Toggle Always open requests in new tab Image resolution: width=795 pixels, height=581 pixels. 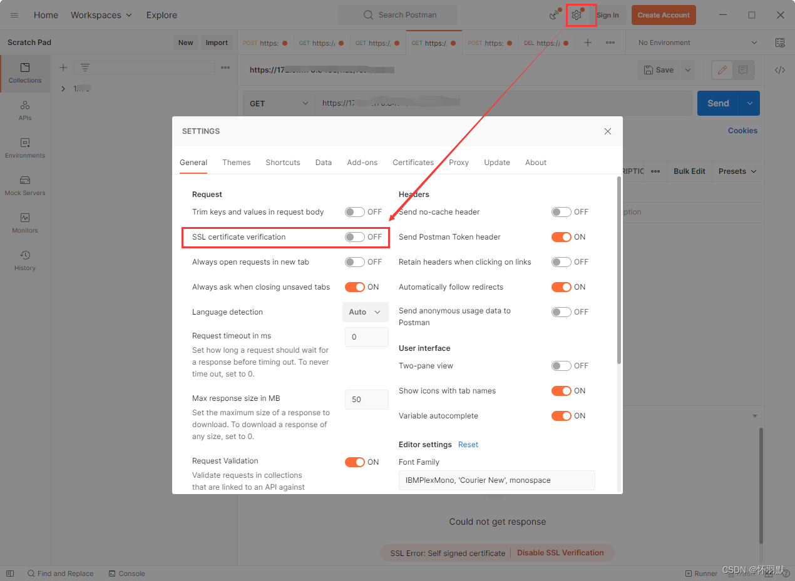pyautogui.click(x=354, y=262)
